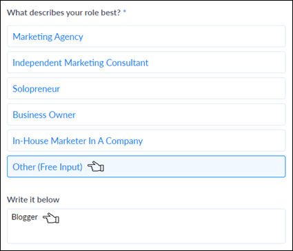This screenshot has width=293, height=251.
Task: Click the Blogger text in the text box
Action: pyautogui.click(x=25, y=217)
